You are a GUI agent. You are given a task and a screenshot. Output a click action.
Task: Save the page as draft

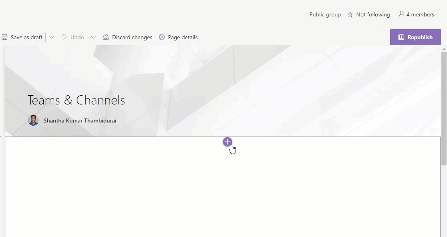click(x=22, y=37)
